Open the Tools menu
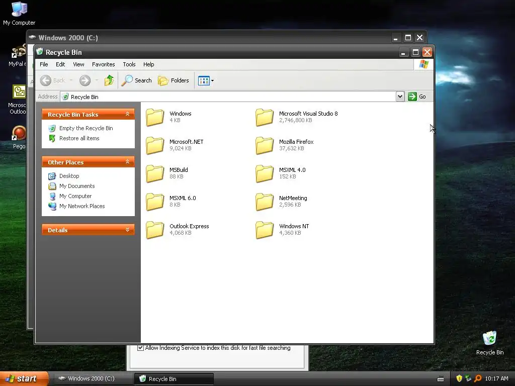The width and height of the screenshot is (515, 386). tap(129, 64)
